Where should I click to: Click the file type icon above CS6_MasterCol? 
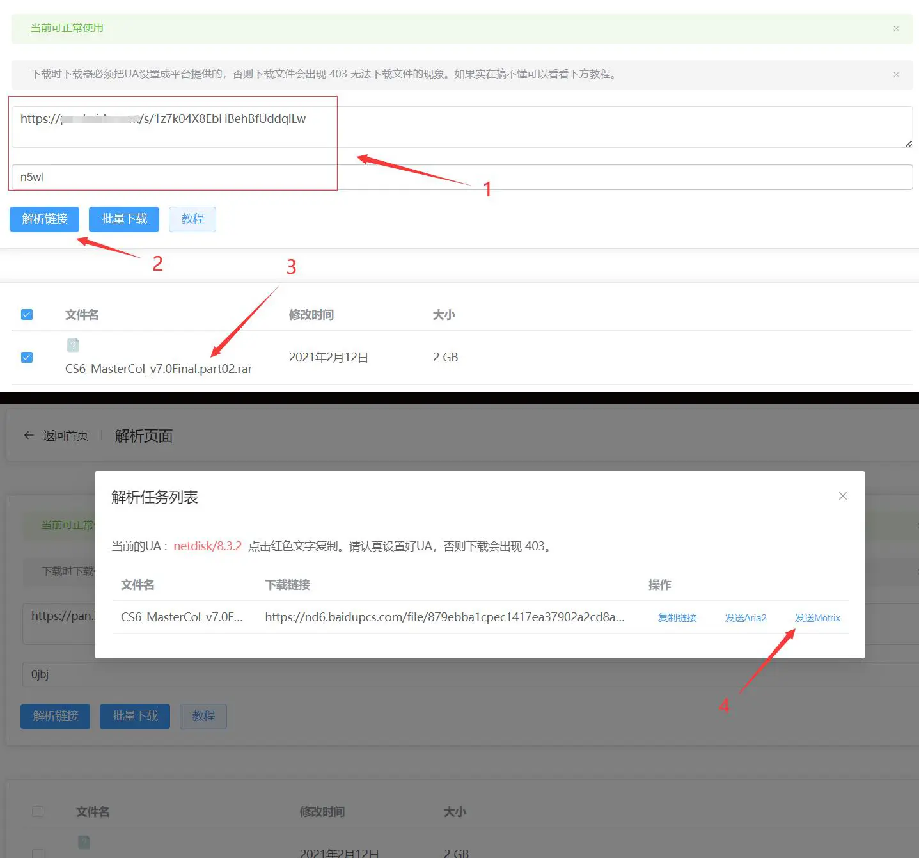pyautogui.click(x=73, y=345)
